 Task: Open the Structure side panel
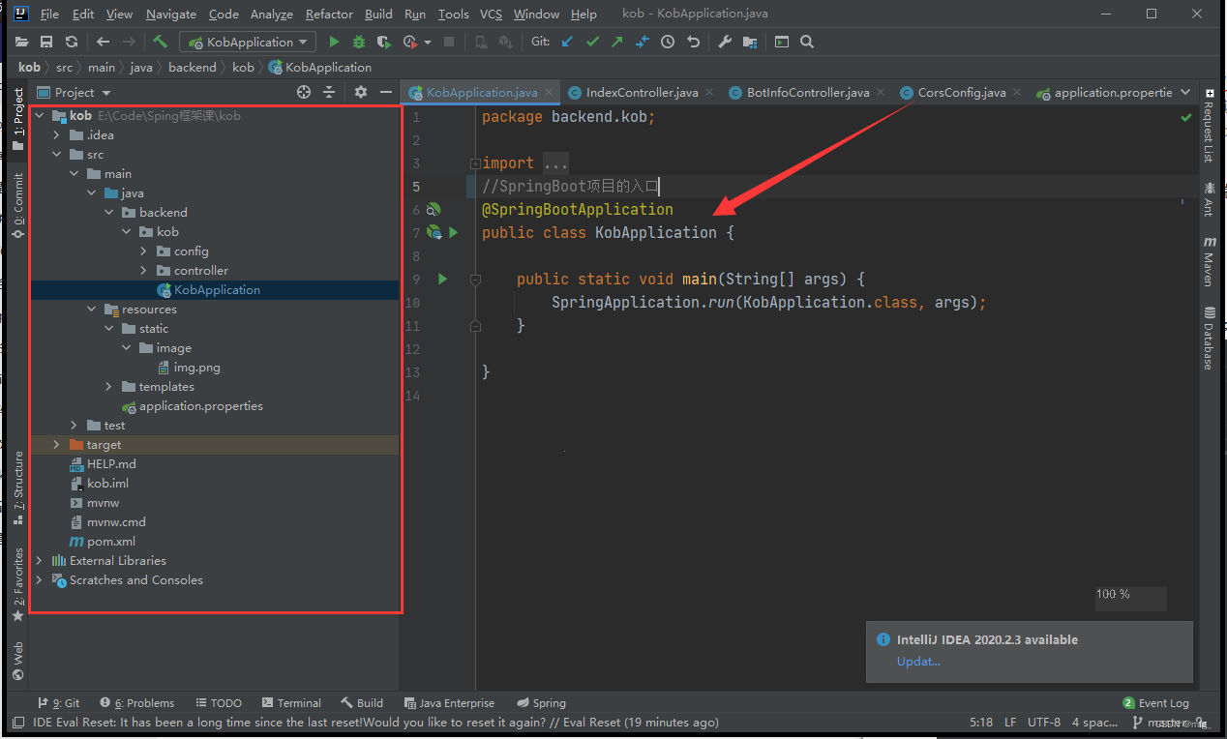click(18, 488)
